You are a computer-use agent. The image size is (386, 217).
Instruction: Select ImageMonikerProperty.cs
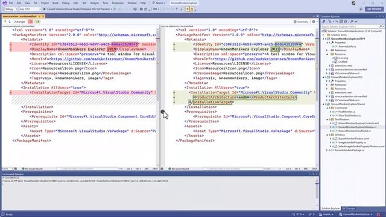(352, 142)
